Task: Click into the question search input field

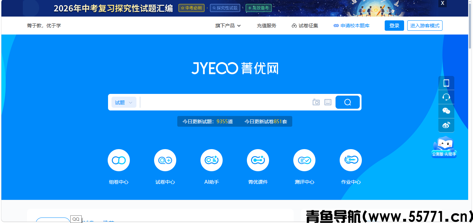Action: tap(225, 102)
